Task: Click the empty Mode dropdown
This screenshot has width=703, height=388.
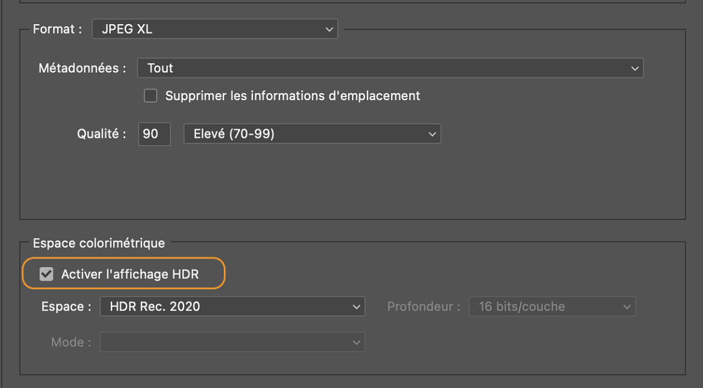Action: click(232, 342)
